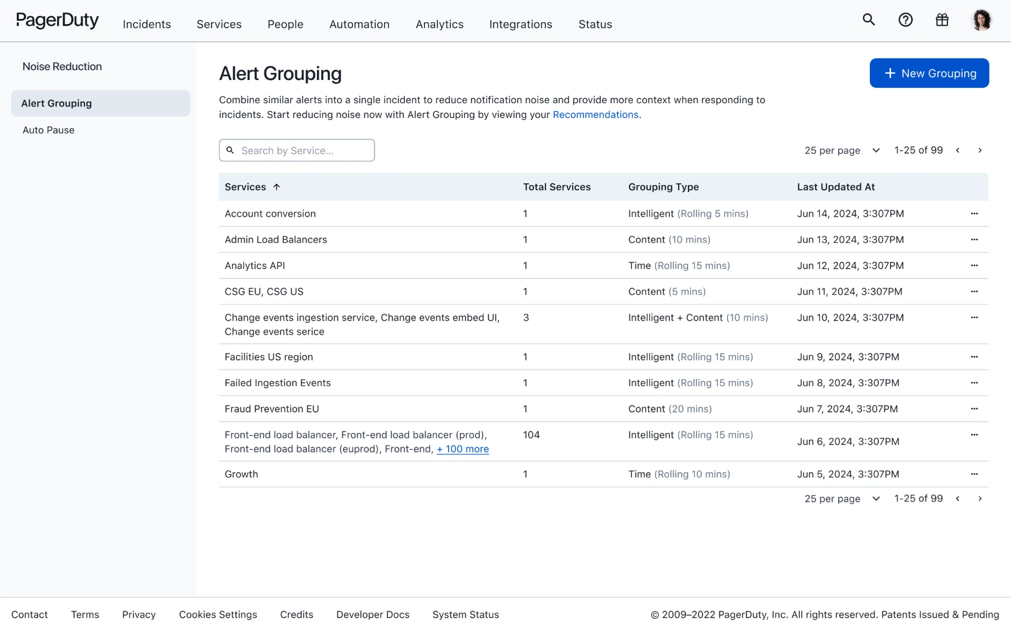
Task: Open the Analytics menu
Action: pyautogui.click(x=439, y=24)
